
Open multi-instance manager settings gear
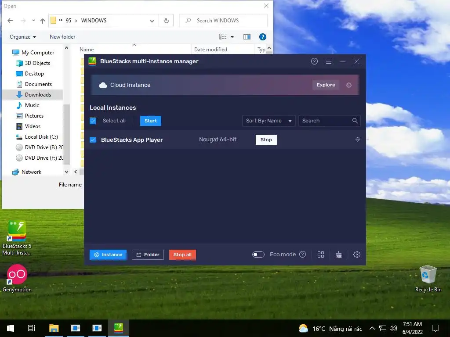point(357,255)
